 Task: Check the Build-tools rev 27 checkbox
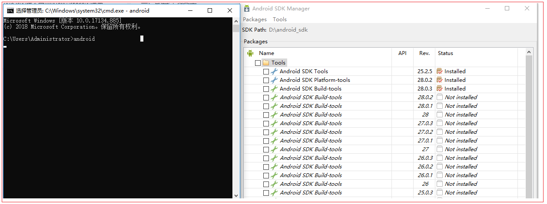(266, 149)
